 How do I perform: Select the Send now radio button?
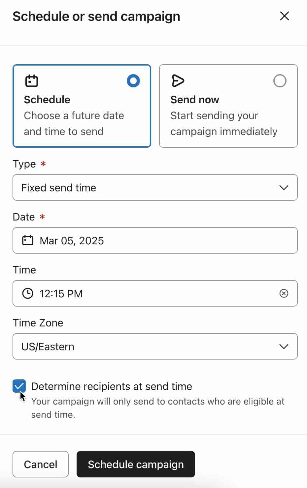tap(280, 80)
